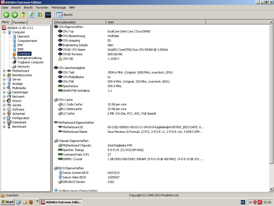Expand the Netzwerk tree node

coord(4,97)
